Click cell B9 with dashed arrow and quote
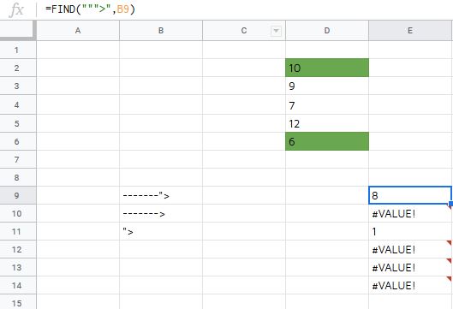The image size is (453, 309). pyautogui.click(x=161, y=195)
